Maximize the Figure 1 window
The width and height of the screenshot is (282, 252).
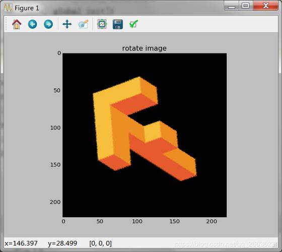246,6
